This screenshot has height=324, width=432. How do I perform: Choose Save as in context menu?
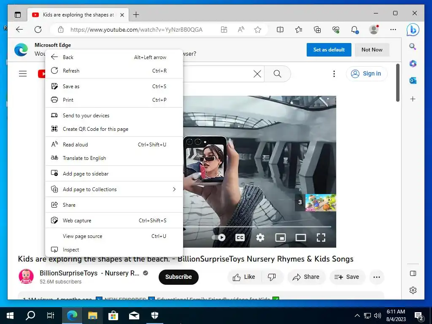click(x=114, y=86)
